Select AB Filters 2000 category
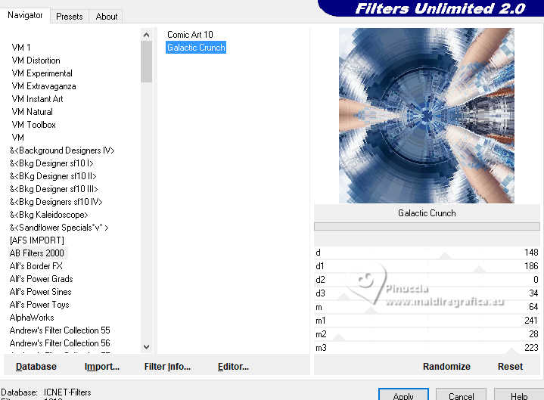 [x=37, y=253]
